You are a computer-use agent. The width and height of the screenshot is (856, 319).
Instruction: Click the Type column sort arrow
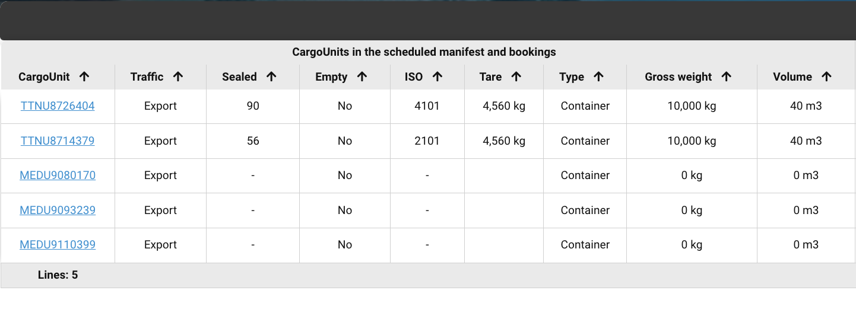click(598, 76)
